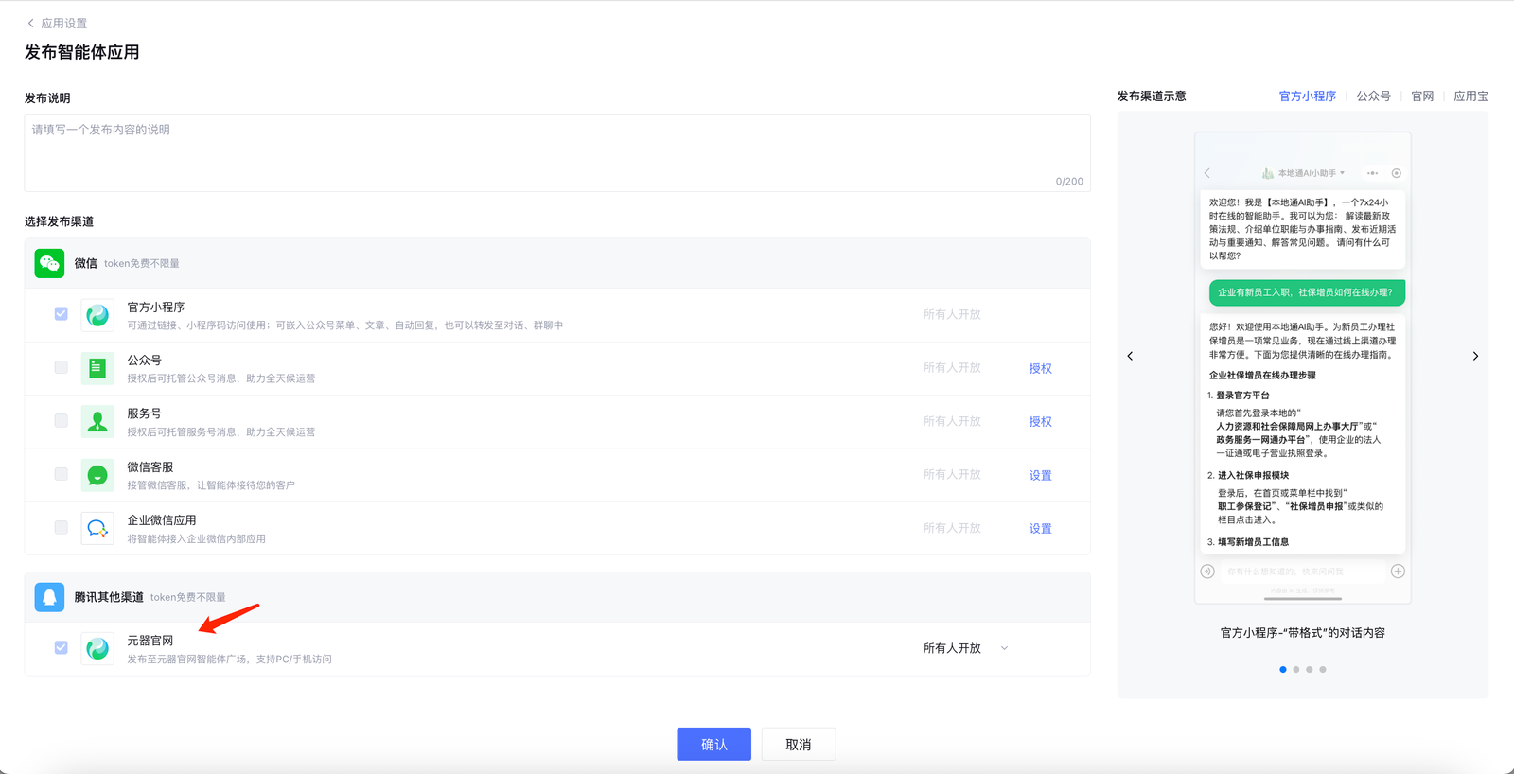
Task: Enable the 公众号 channel checkbox
Action: (62, 367)
